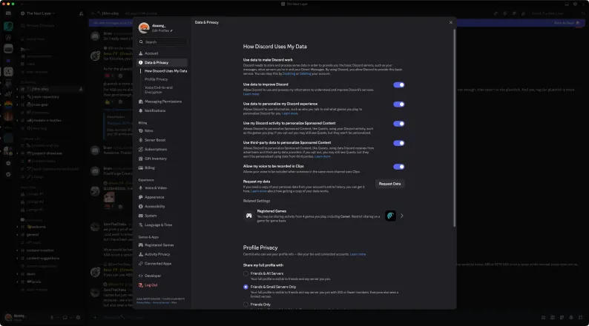The width and height of the screenshot is (589, 326).
Task: Toggle Allow my voice recorded in Clips
Action: click(399, 167)
